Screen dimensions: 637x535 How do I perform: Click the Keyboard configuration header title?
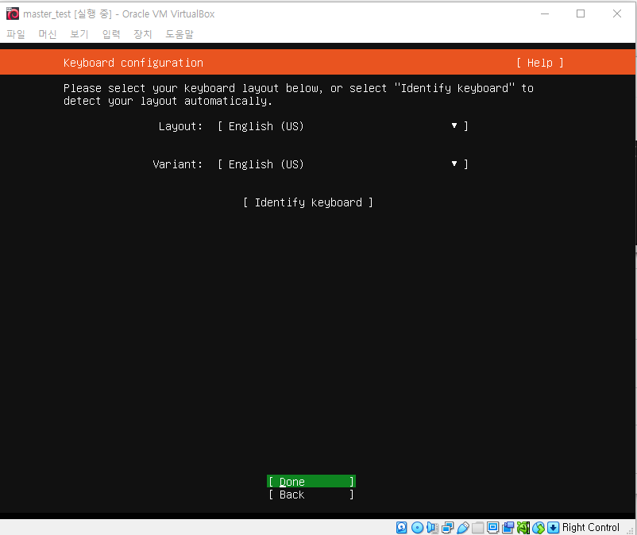click(x=133, y=63)
